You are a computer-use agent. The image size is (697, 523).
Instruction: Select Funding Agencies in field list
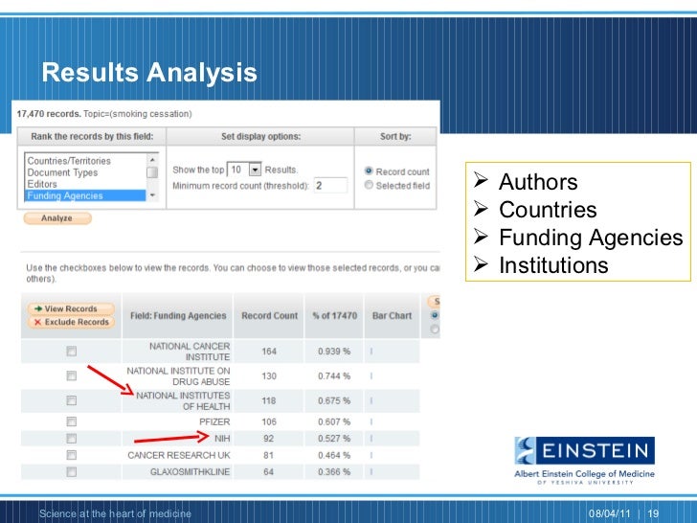click(x=85, y=195)
